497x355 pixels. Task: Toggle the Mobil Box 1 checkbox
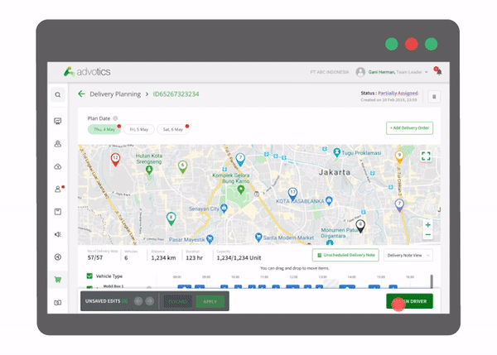coord(89,286)
